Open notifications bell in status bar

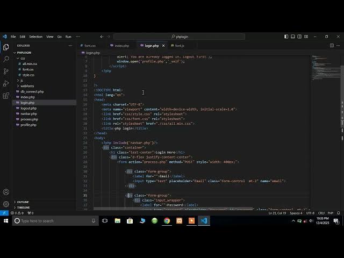(339, 213)
